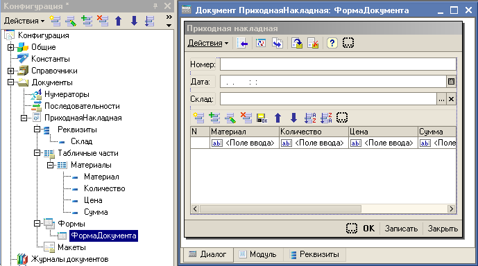478x266 pixels.
Task: Click into the Номер input field
Action: tap(338, 64)
